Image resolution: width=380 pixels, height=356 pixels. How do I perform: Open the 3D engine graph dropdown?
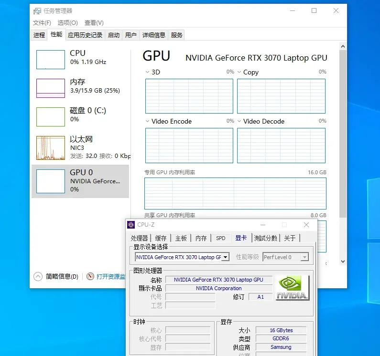click(x=147, y=72)
